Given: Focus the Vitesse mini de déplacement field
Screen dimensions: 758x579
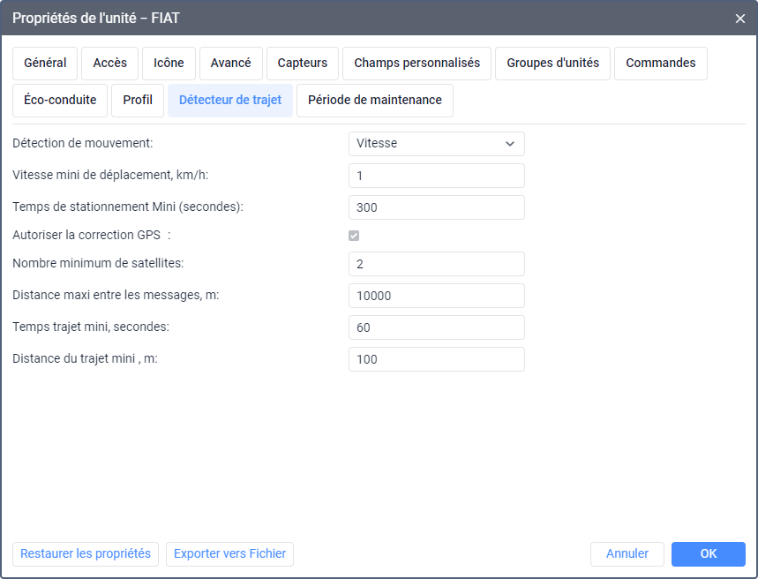Looking at the screenshot, I should pos(436,176).
